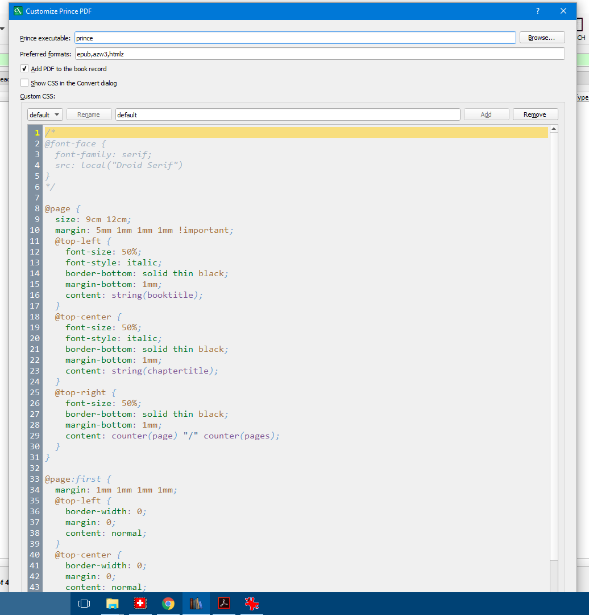589x615 pixels.
Task: Click line 8 @page in CSS editor
Action: click(58, 208)
